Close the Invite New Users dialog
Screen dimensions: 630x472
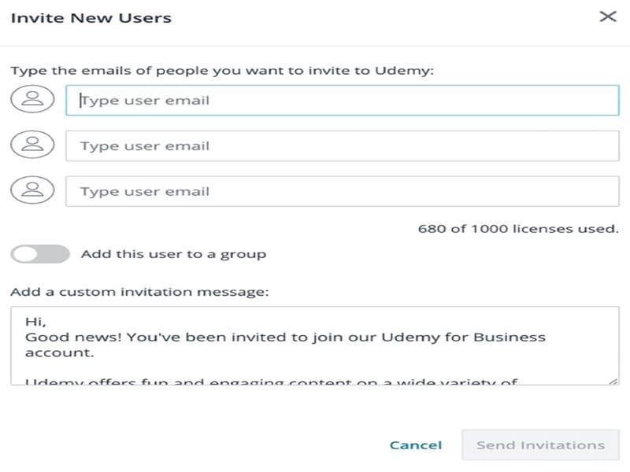coord(606,16)
